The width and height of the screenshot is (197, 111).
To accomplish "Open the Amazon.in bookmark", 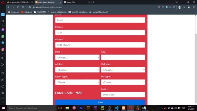I will (x=14, y=12).
